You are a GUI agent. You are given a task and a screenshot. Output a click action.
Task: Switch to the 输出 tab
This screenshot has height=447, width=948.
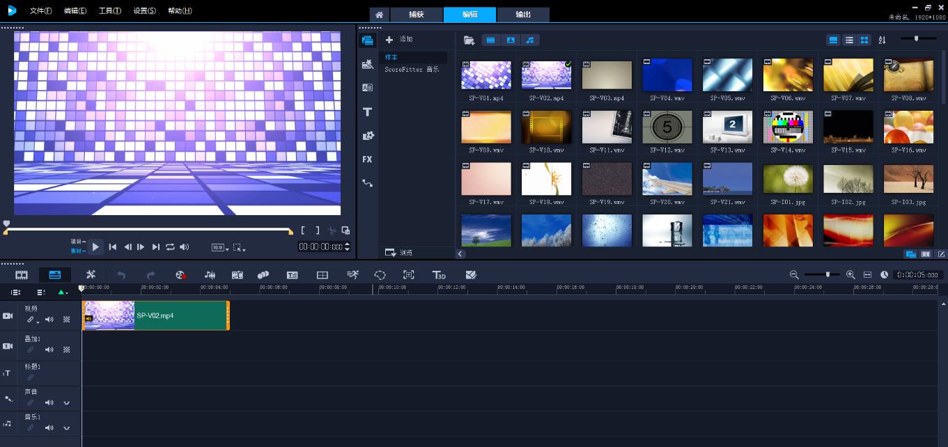coord(522,15)
